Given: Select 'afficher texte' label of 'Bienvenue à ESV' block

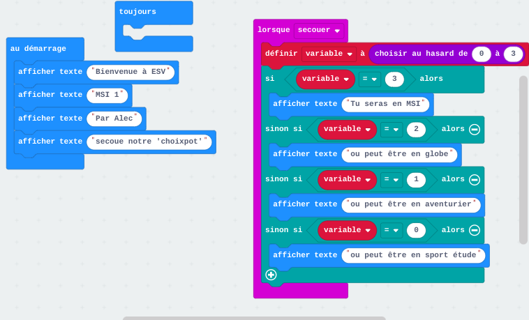Looking at the screenshot, I should (x=50, y=72).
